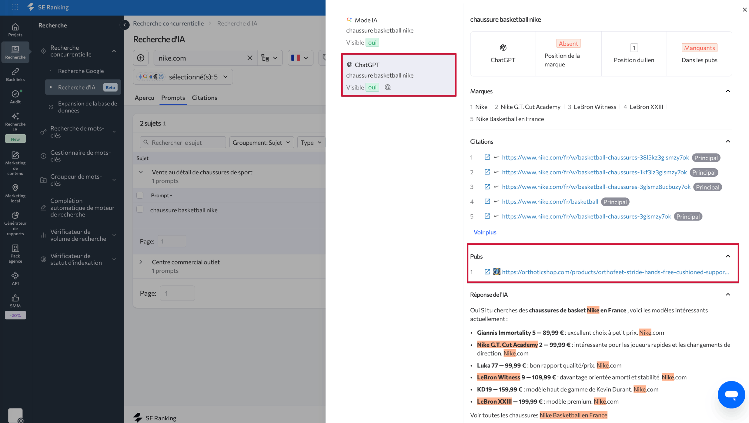The height and width of the screenshot is (423, 749).
Task: Open Audit in the left sidebar
Action: pos(15,97)
